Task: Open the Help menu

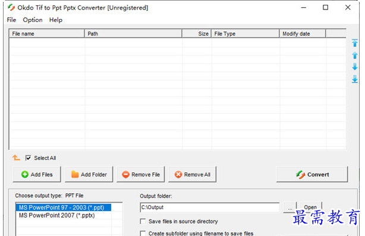Action: point(56,20)
